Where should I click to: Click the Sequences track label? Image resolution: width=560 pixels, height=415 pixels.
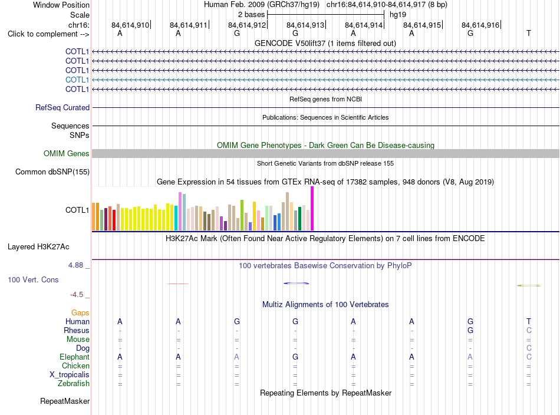[x=70, y=126]
